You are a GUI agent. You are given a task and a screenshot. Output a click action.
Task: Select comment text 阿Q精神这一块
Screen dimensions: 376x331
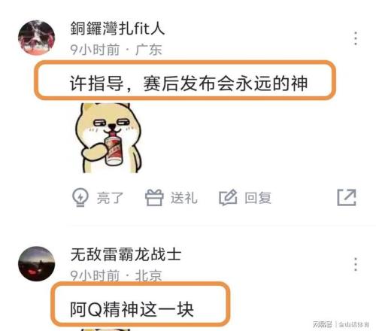click(x=132, y=309)
